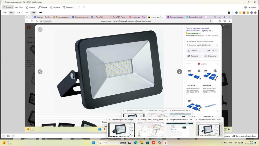
Task: Click the redo arrow icon
Action: 84,7
